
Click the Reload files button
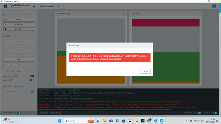click(19, 24)
